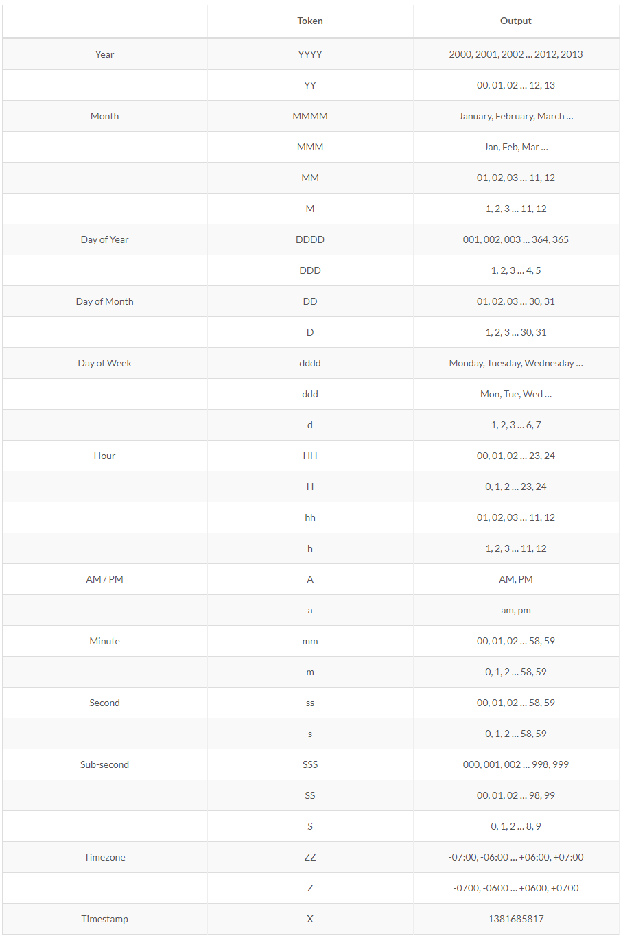Screen dimensions: 623x936
Task: Click the ZZ token cell
Action: coord(310,857)
